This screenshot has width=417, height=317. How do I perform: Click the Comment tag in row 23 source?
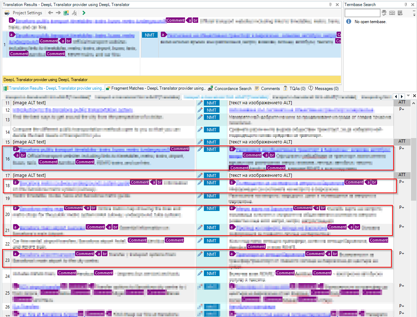pos(85,254)
